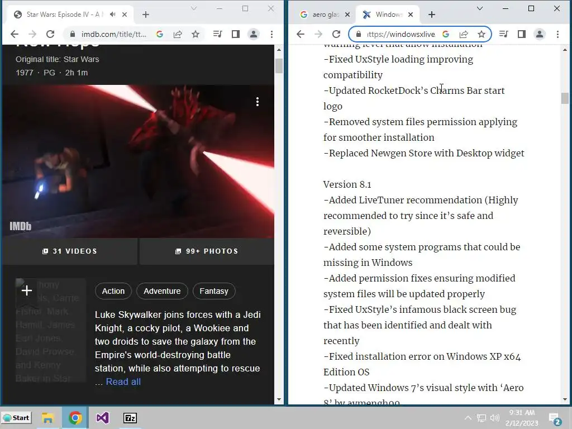
Task: Open tab search in Windows X window
Action: tap(480, 8)
